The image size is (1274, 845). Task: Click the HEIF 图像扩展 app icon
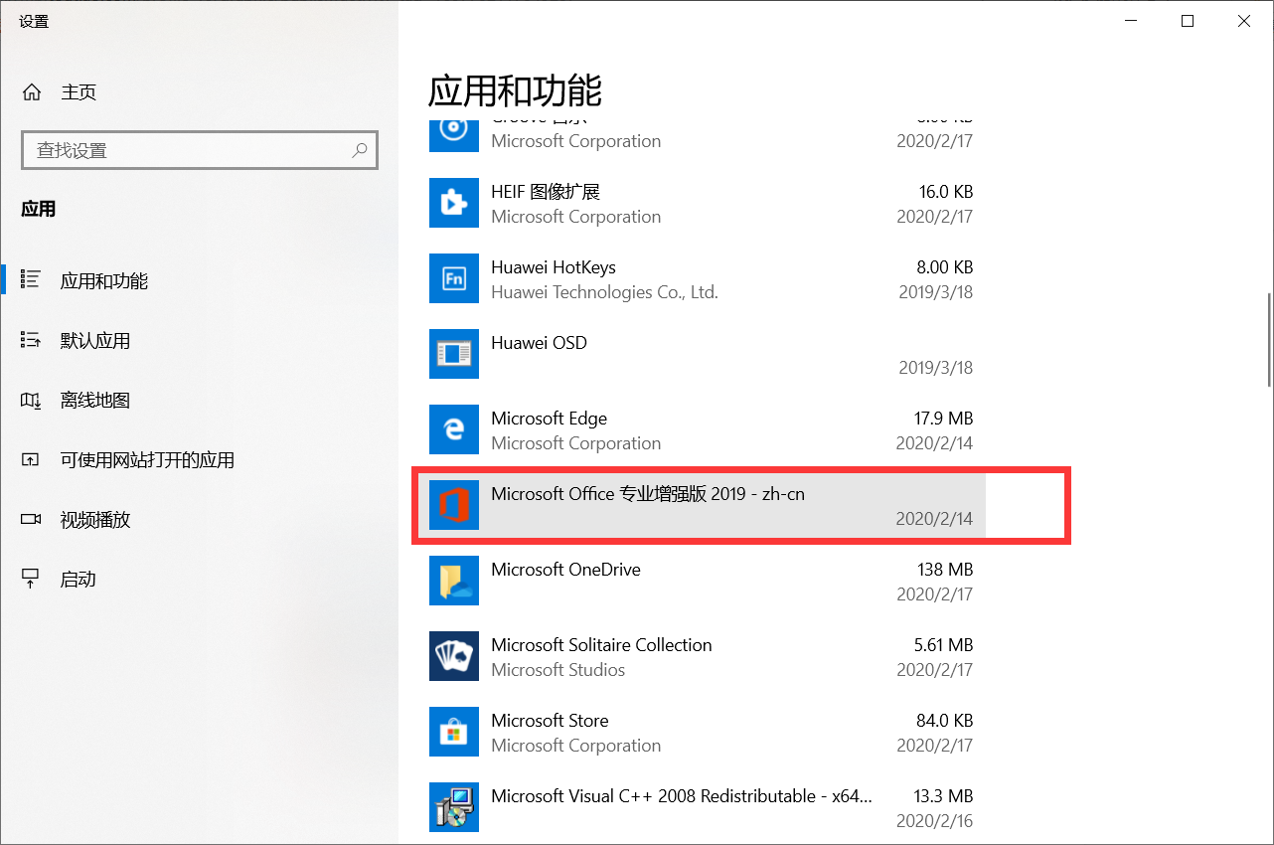454,204
